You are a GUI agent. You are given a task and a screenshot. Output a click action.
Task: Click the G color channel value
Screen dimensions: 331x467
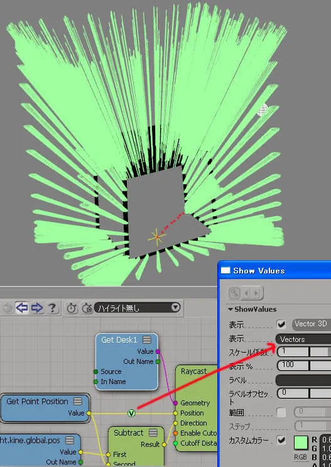click(325, 448)
